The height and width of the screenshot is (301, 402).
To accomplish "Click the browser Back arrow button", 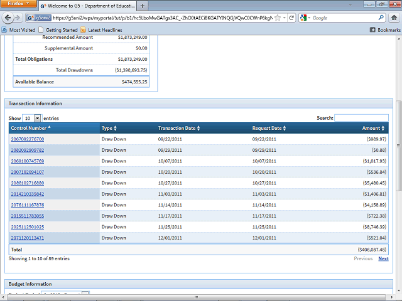I will pyautogui.click(x=8, y=18).
